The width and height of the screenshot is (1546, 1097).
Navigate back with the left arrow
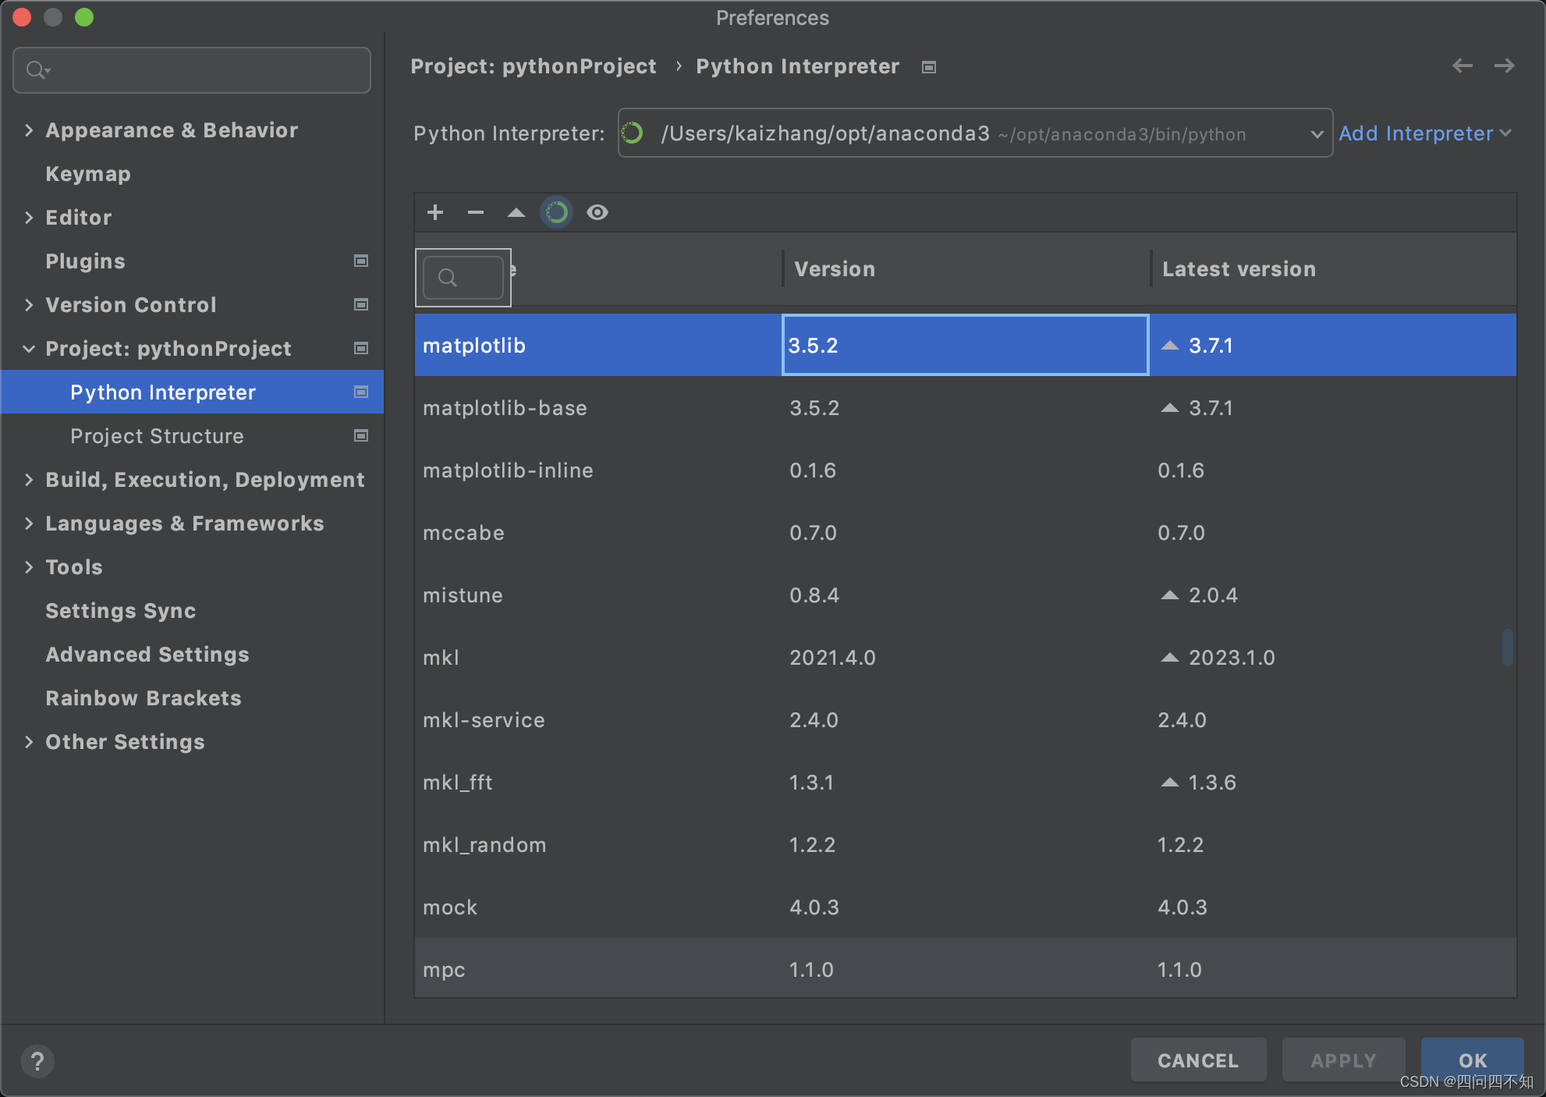pos(1463,66)
